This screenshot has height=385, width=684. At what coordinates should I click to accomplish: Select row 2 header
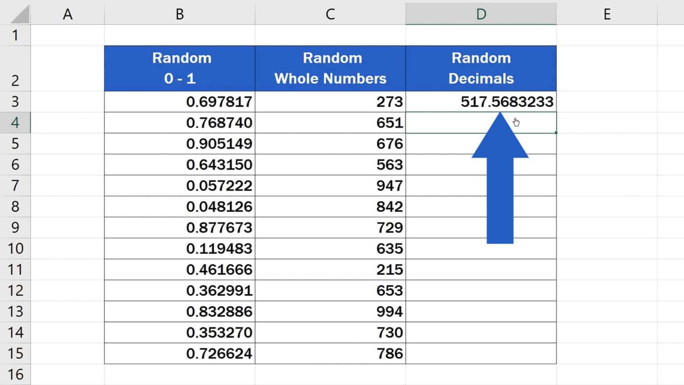15,69
